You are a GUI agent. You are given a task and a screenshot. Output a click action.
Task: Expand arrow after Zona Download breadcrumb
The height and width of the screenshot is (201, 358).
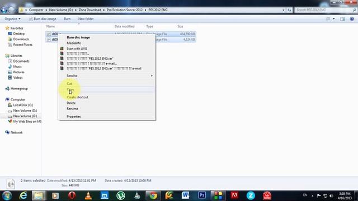click(x=104, y=10)
